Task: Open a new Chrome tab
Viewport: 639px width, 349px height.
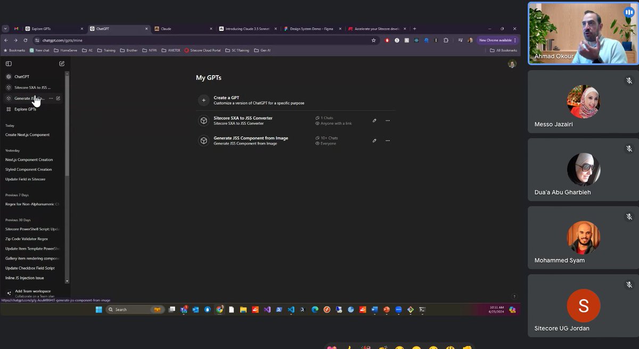Action: [x=414, y=29]
